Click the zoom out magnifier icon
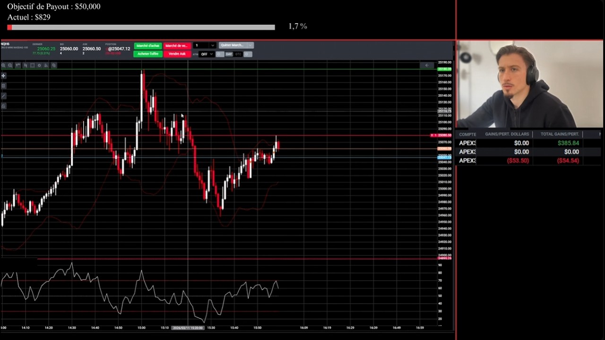Viewport: 605px width, 340px height. pyautogui.click(x=10, y=65)
